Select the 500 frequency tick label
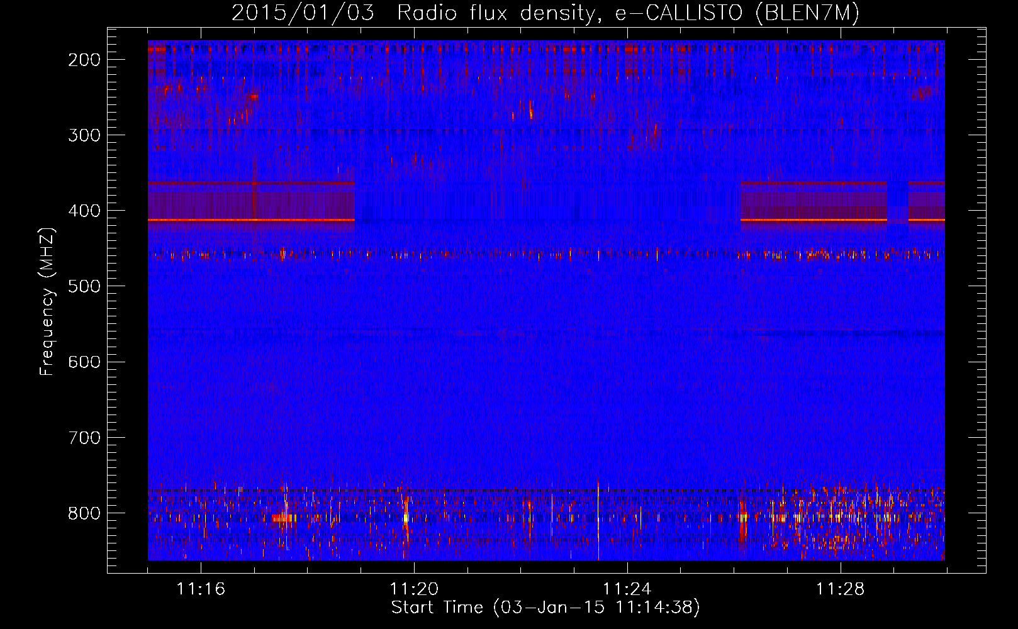 click(84, 286)
